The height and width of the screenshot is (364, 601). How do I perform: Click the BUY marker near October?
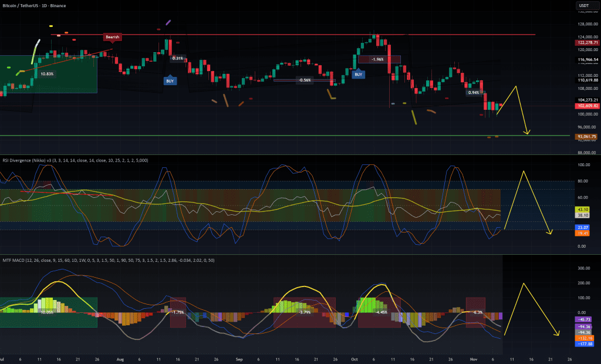[x=357, y=74]
